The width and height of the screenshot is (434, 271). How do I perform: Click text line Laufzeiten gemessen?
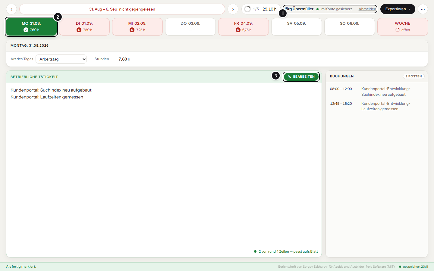(x=47, y=97)
